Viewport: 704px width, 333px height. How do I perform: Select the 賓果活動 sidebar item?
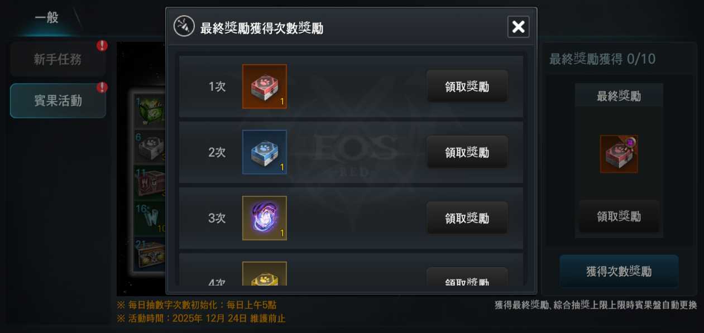click(x=58, y=101)
